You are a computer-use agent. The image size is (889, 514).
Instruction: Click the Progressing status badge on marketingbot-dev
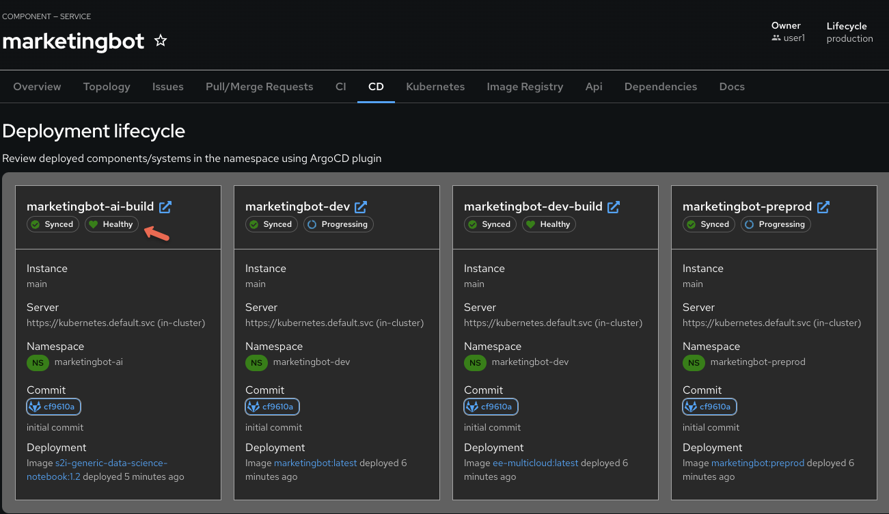tap(338, 224)
